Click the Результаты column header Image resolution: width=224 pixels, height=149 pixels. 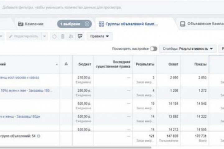(x=145, y=64)
